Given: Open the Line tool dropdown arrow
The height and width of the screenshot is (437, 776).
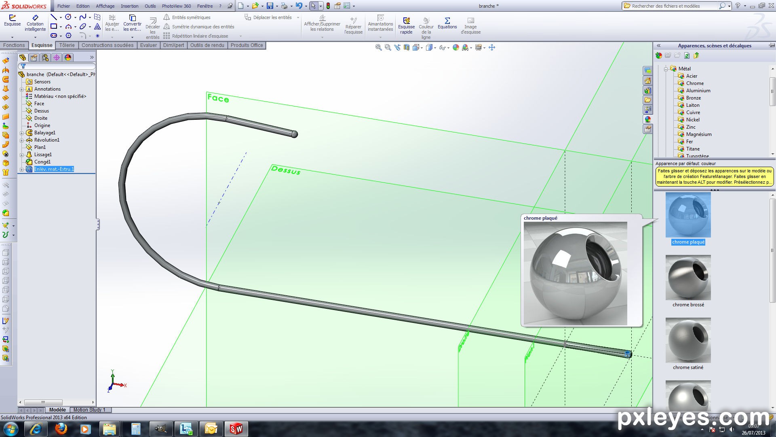Looking at the screenshot, I should pyautogui.click(x=61, y=17).
